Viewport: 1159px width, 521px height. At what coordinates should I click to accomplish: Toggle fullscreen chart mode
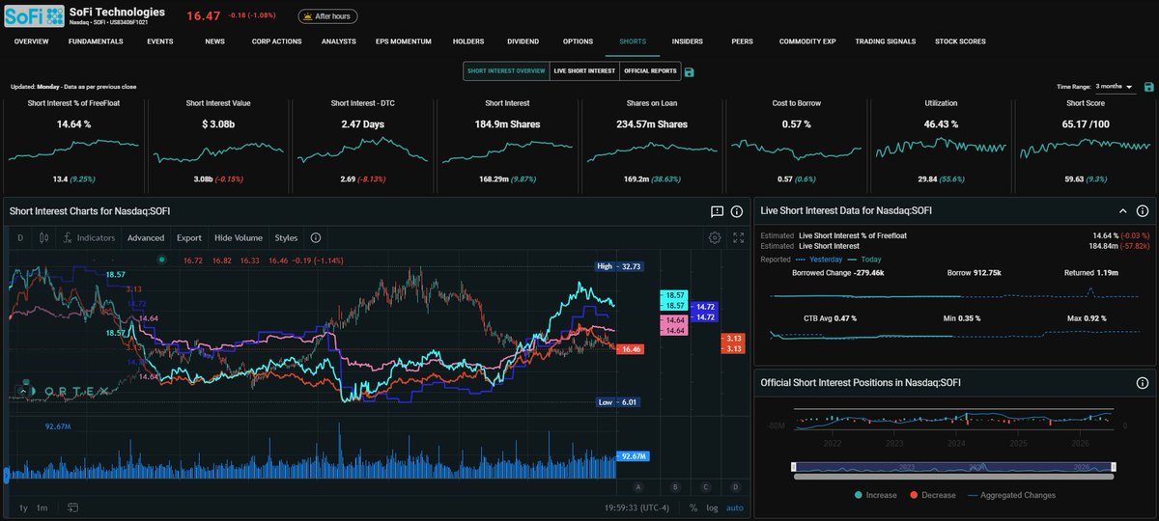coord(739,237)
